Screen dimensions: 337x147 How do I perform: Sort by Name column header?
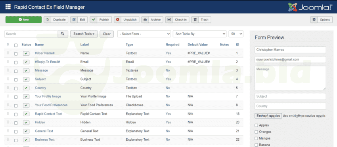(39, 45)
